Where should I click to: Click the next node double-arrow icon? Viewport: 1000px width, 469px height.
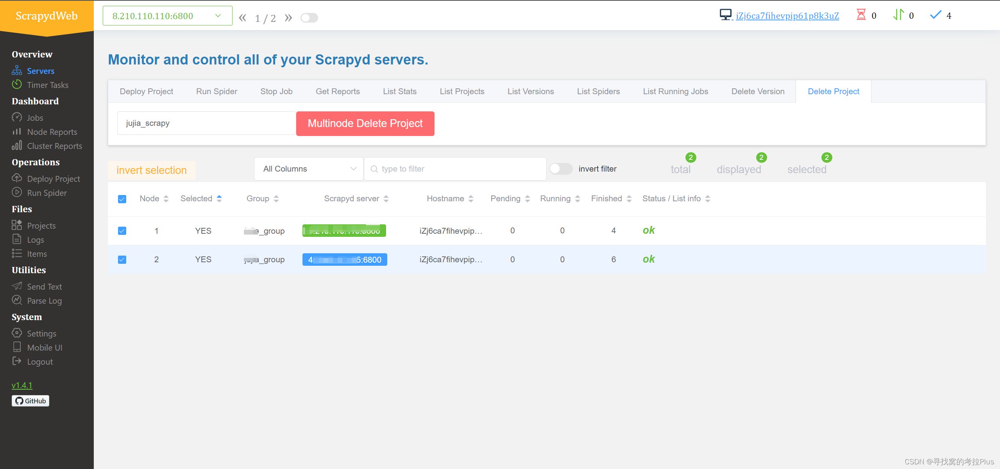[288, 18]
